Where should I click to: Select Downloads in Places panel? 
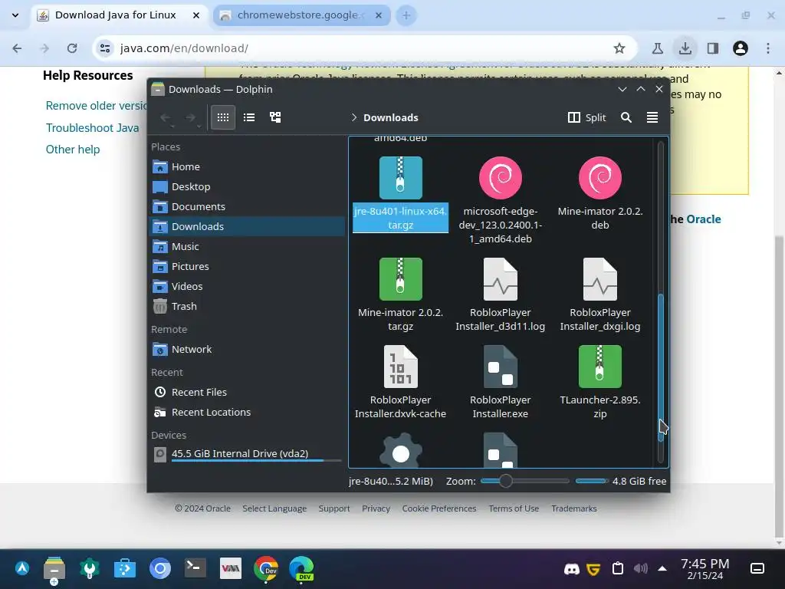pyautogui.click(x=247, y=226)
